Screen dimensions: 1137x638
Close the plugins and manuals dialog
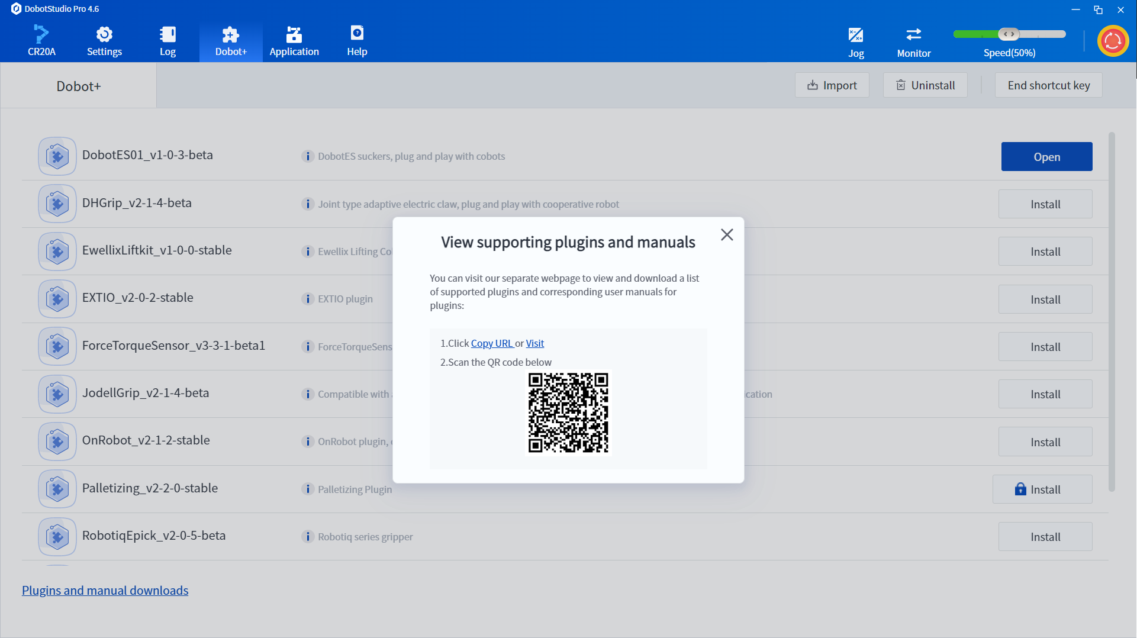click(727, 235)
